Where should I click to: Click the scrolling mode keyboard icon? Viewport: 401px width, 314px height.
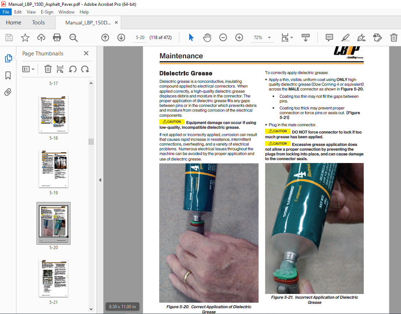tap(306, 38)
